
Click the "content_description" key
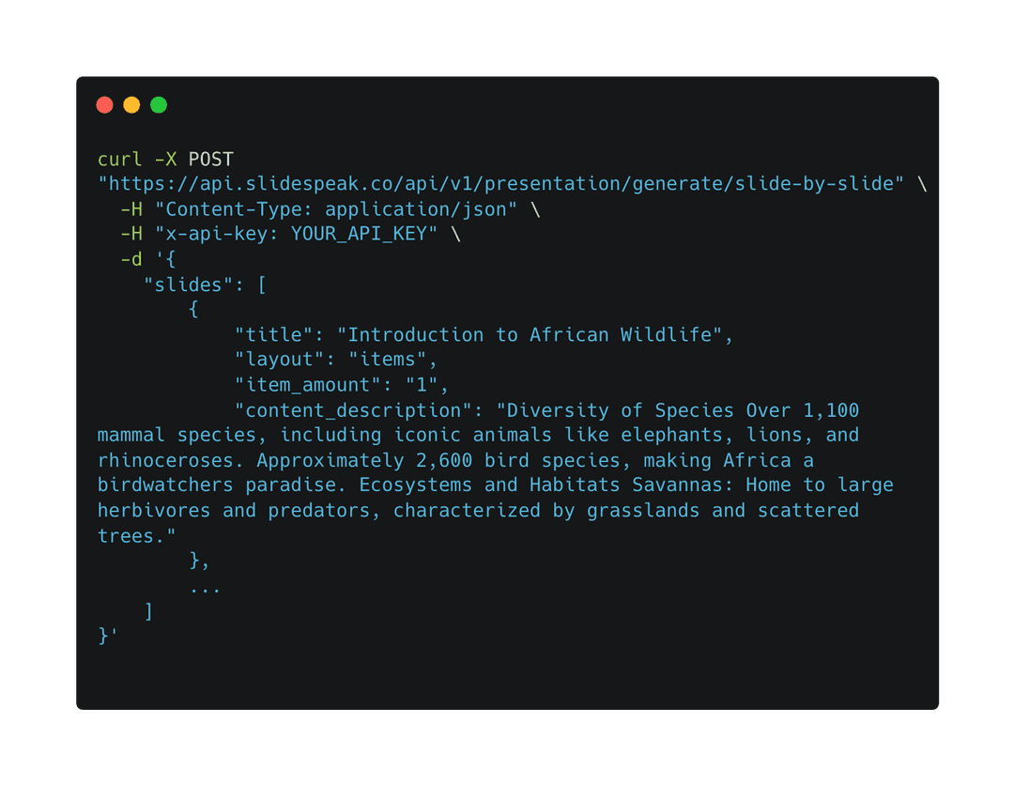(x=359, y=410)
